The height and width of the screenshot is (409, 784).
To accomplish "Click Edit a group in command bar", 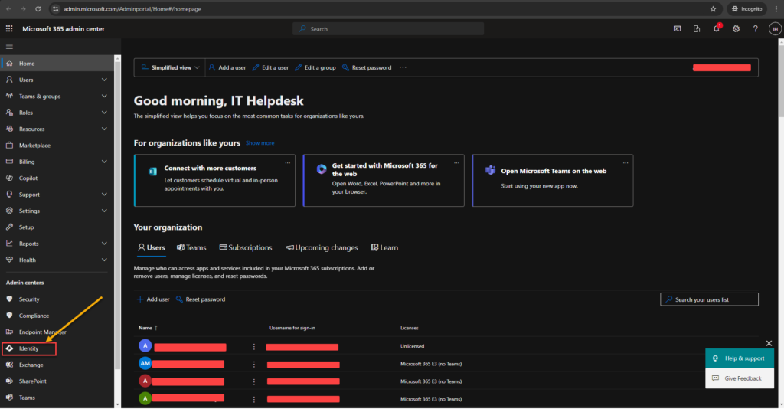I will click(x=315, y=67).
